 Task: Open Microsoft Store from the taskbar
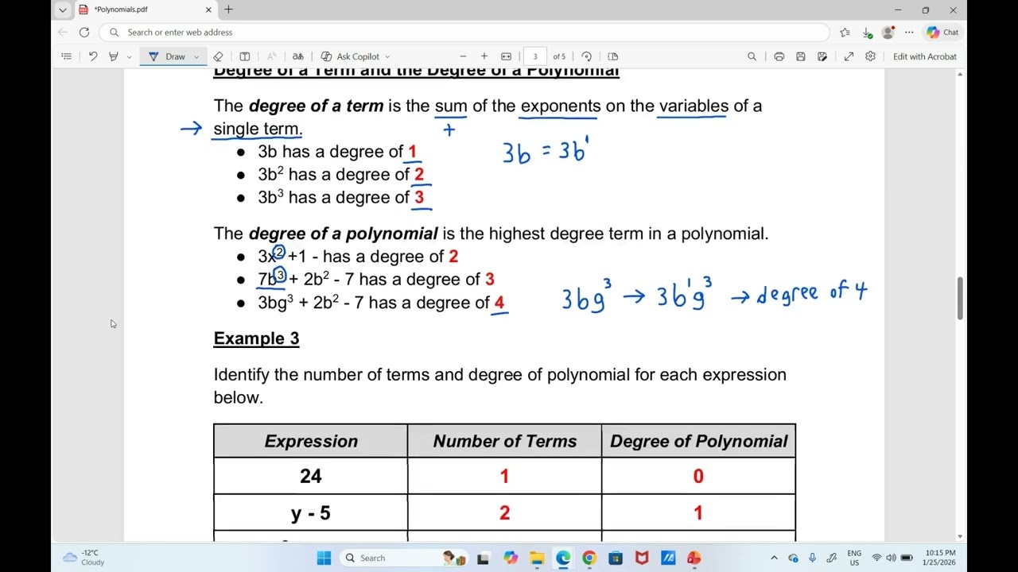(616, 558)
